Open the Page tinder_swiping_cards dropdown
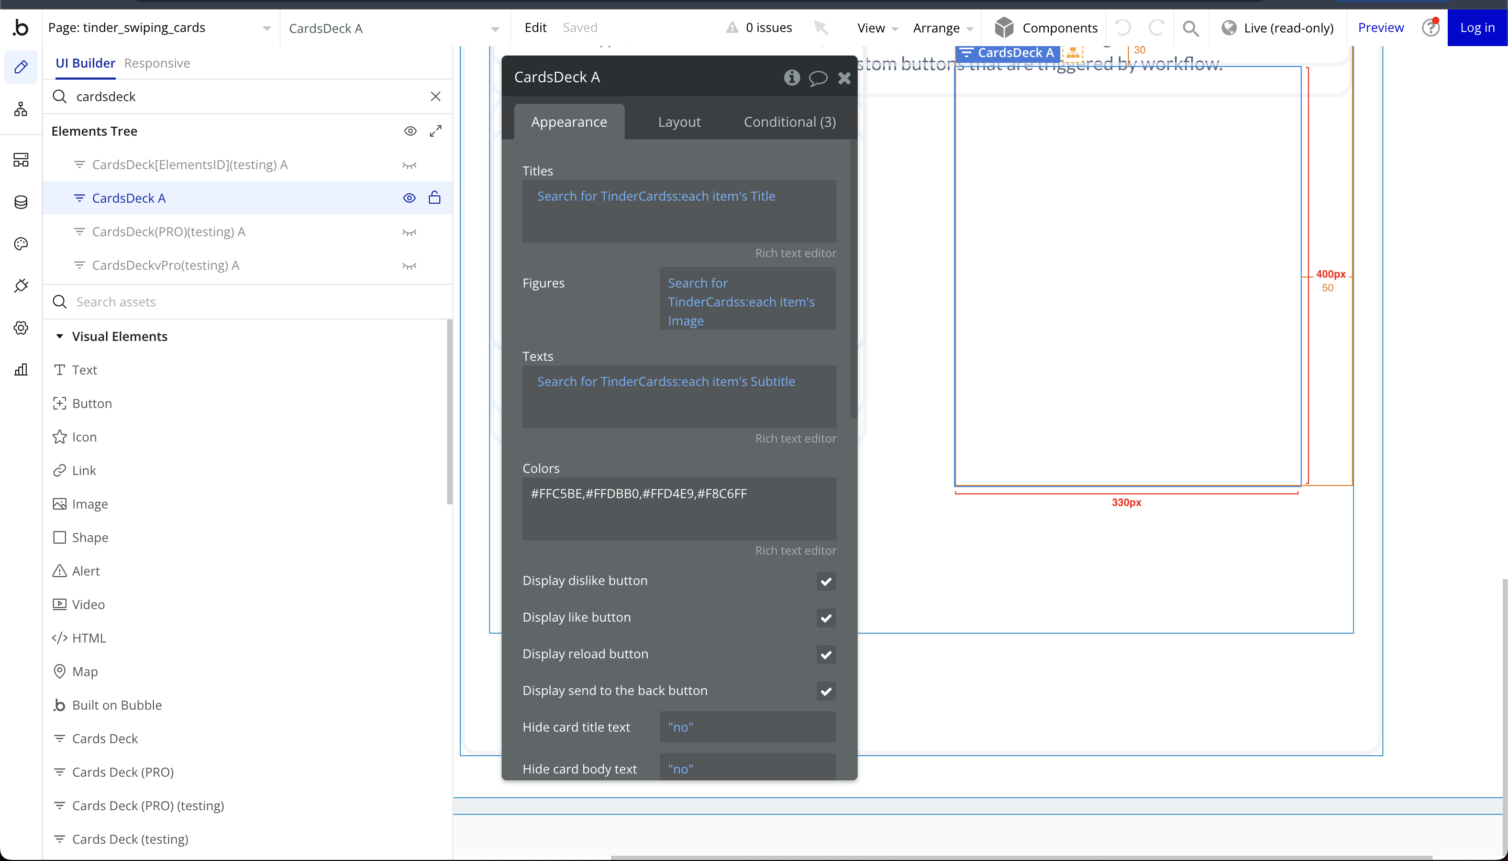1508x861 pixels. (x=160, y=28)
